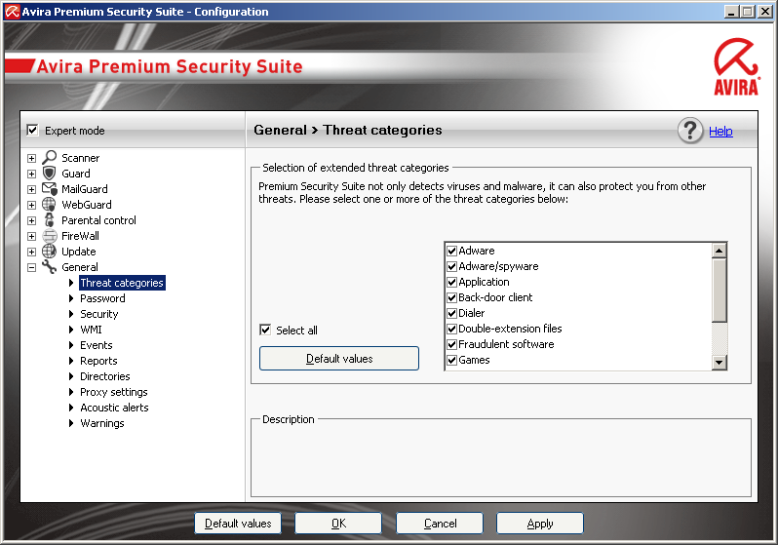Click the threat list scroll up arrow

point(719,251)
